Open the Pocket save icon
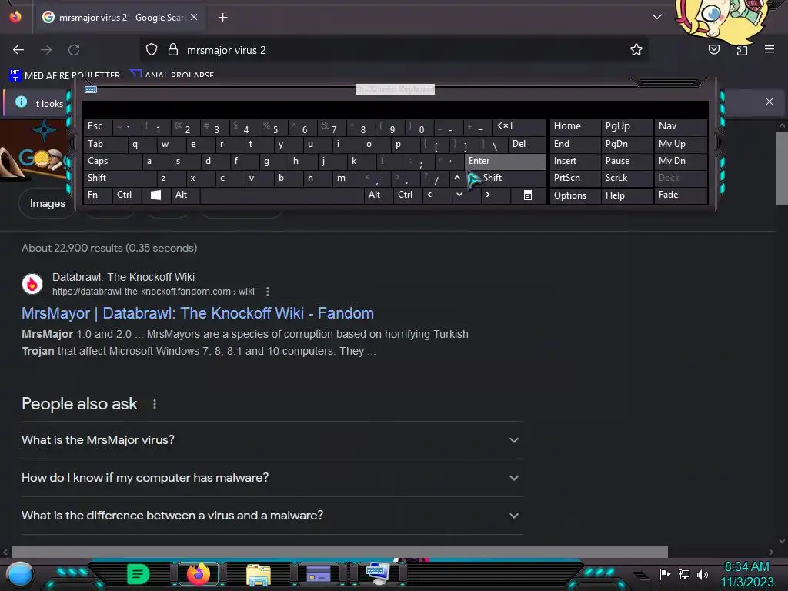Image resolution: width=788 pixels, height=591 pixels. click(714, 49)
